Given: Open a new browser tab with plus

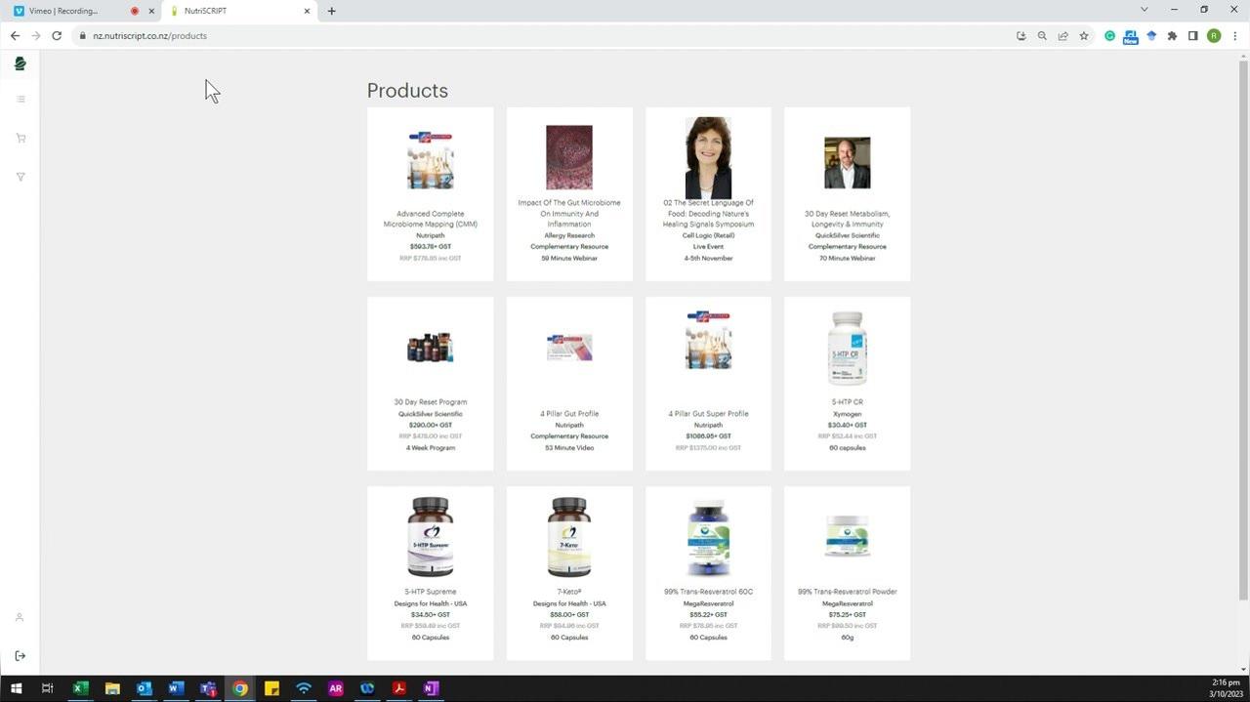Looking at the screenshot, I should (x=332, y=11).
